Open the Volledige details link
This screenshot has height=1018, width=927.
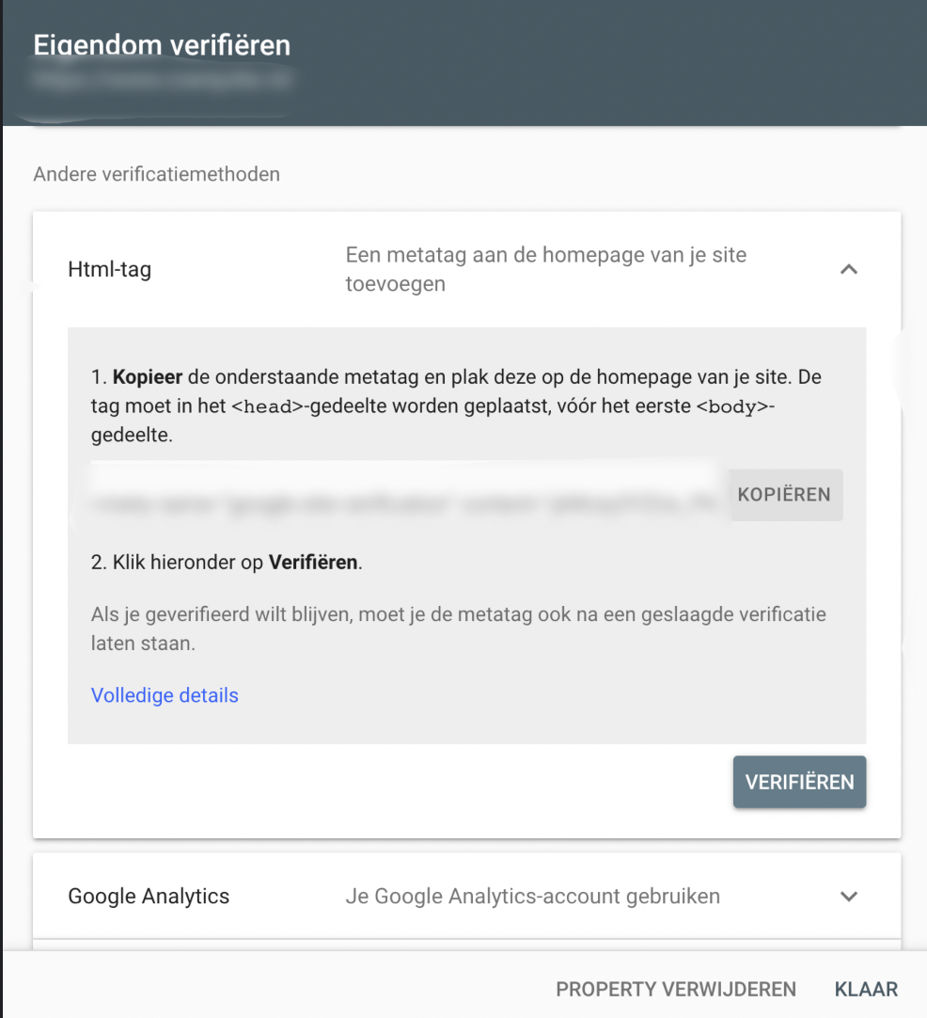click(x=165, y=695)
